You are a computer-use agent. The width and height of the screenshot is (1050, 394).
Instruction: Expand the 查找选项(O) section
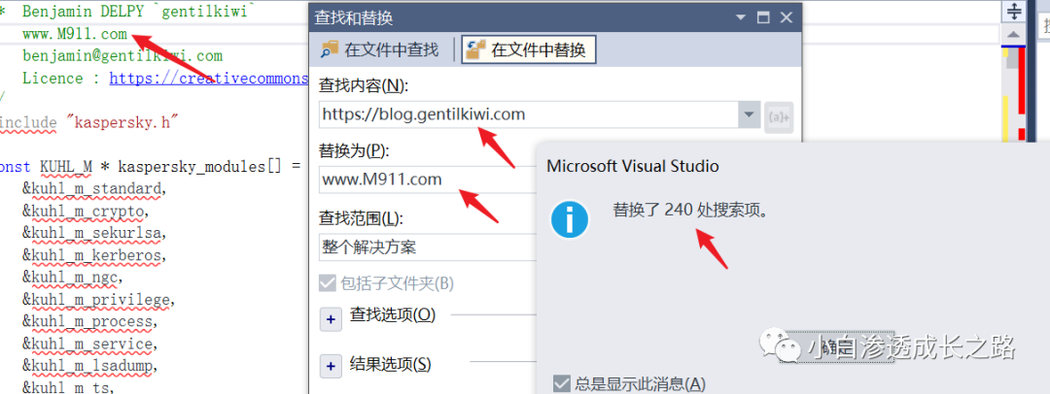(331, 319)
